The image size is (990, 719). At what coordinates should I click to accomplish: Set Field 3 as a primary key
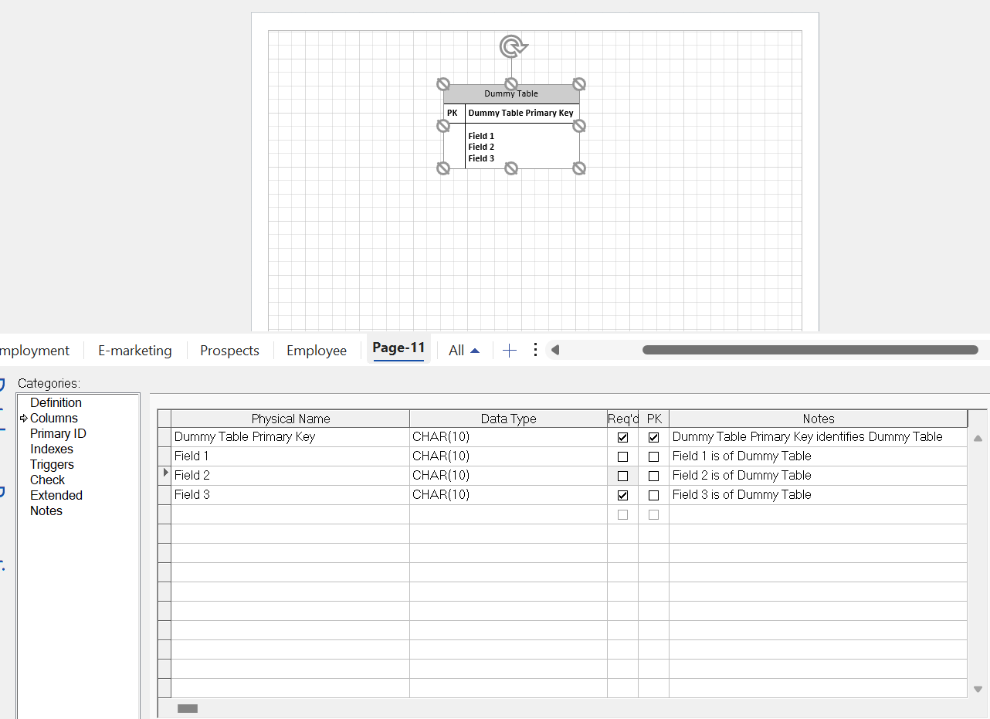pyautogui.click(x=654, y=495)
